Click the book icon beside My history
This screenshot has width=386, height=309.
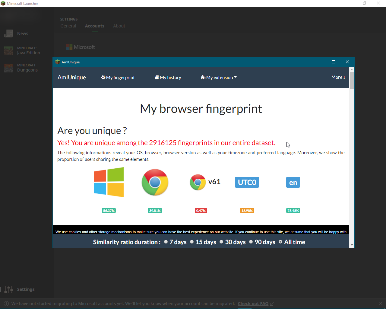coord(157,78)
